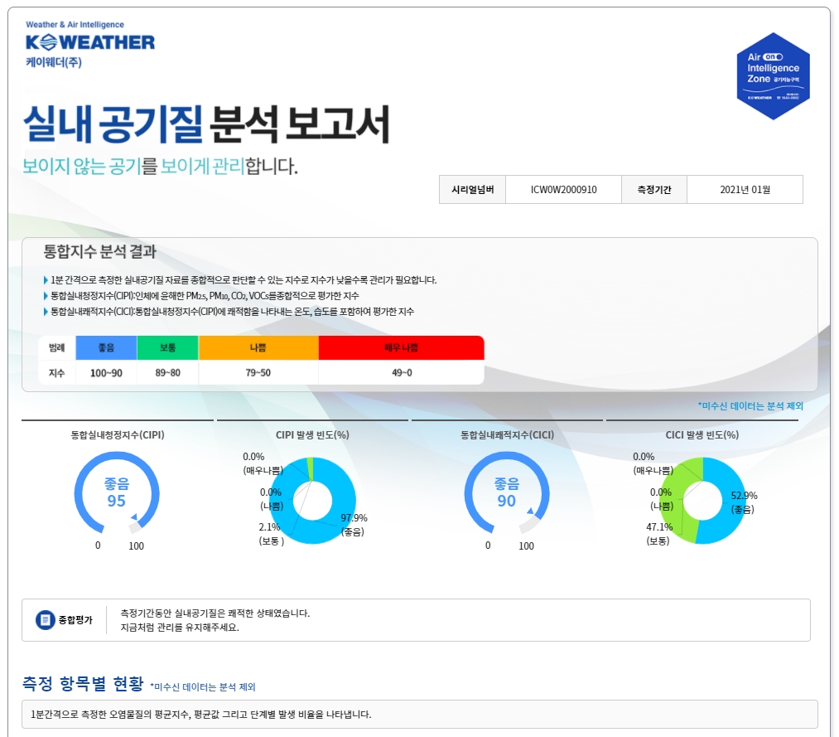Image resolution: width=839 pixels, height=737 pixels.
Task: Select the blue 좋음 legend cell
Action: [x=106, y=347]
